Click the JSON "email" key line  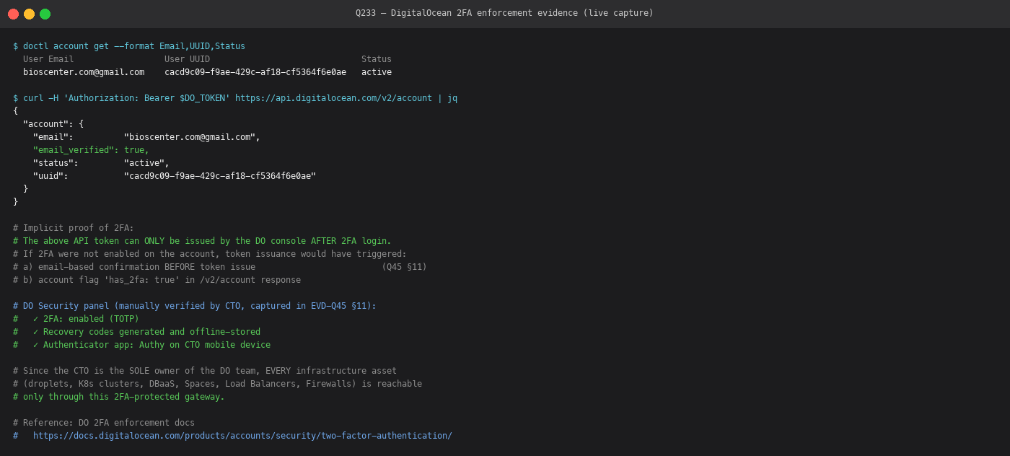(146, 137)
